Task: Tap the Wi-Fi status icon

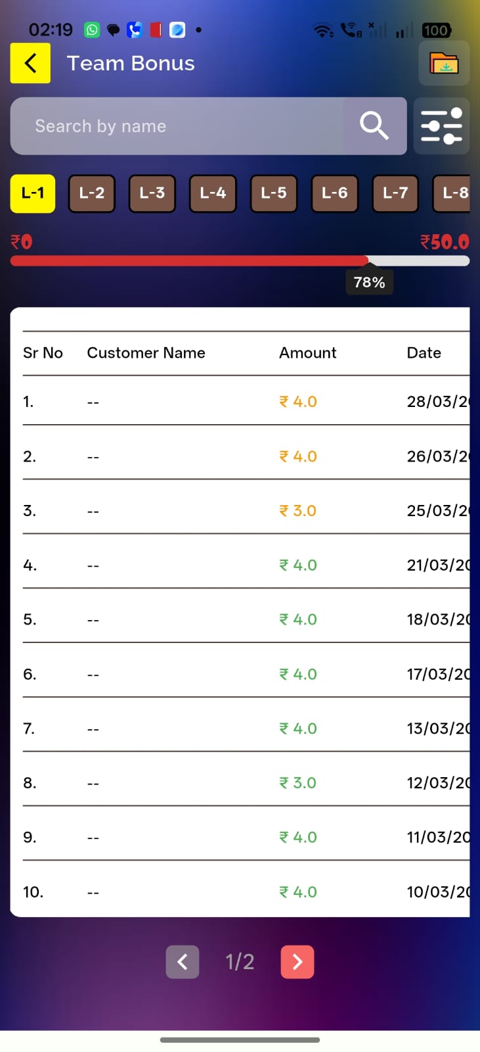Action: tap(322, 30)
